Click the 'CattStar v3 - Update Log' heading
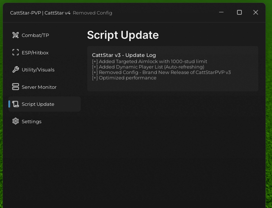Viewport: 272px width, 208px height. [x=124, y=55]
